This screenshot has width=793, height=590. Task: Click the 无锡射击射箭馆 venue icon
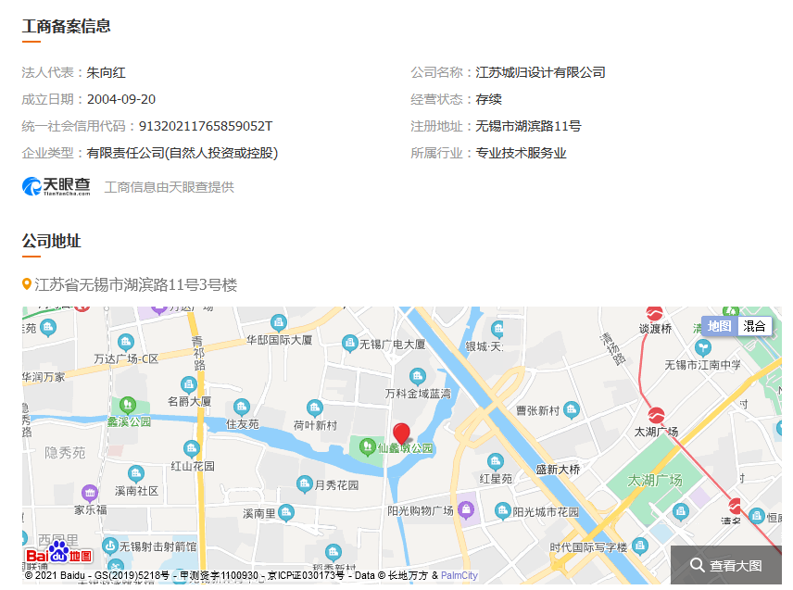click(x=109, y=546)
